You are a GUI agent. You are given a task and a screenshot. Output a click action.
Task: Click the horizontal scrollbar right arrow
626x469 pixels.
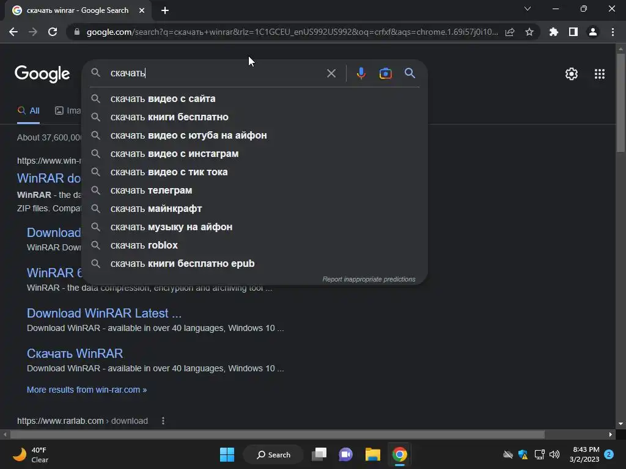point(611,434)
